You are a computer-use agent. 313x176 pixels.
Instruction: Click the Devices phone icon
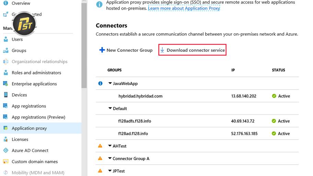6,95
